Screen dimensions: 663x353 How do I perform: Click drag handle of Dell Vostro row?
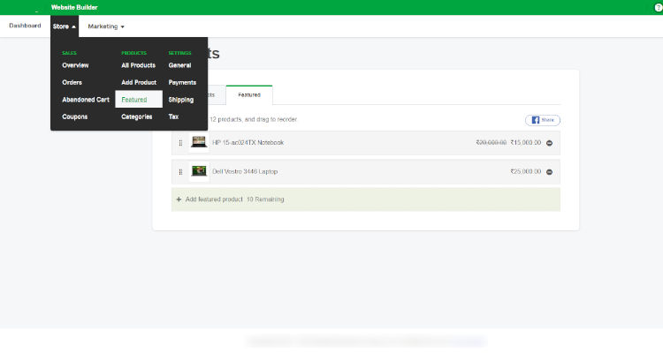tap(180, 171)
